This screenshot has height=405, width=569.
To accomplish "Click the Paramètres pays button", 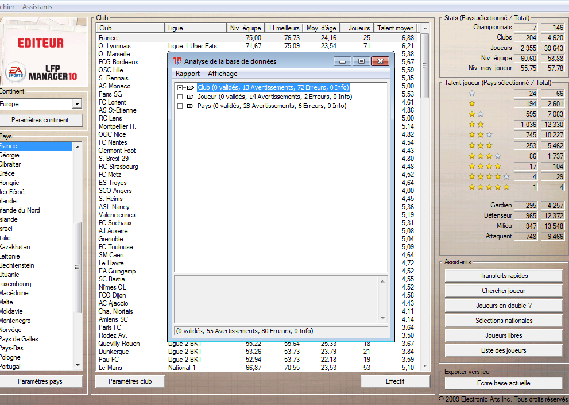I will tap(40, 381).
